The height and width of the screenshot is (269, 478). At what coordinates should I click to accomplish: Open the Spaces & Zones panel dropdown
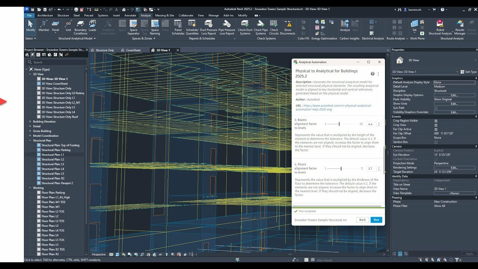tap(144, 38)
